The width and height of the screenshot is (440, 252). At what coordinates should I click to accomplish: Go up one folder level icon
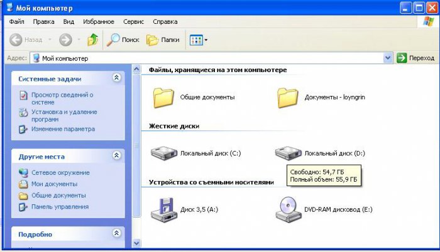[x=92, y=39]
